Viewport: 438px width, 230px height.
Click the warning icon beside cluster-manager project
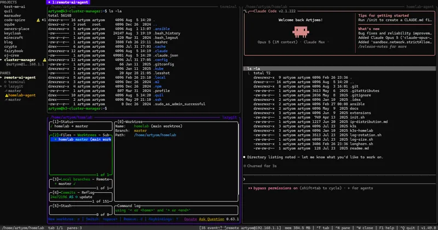pos(44,60)
